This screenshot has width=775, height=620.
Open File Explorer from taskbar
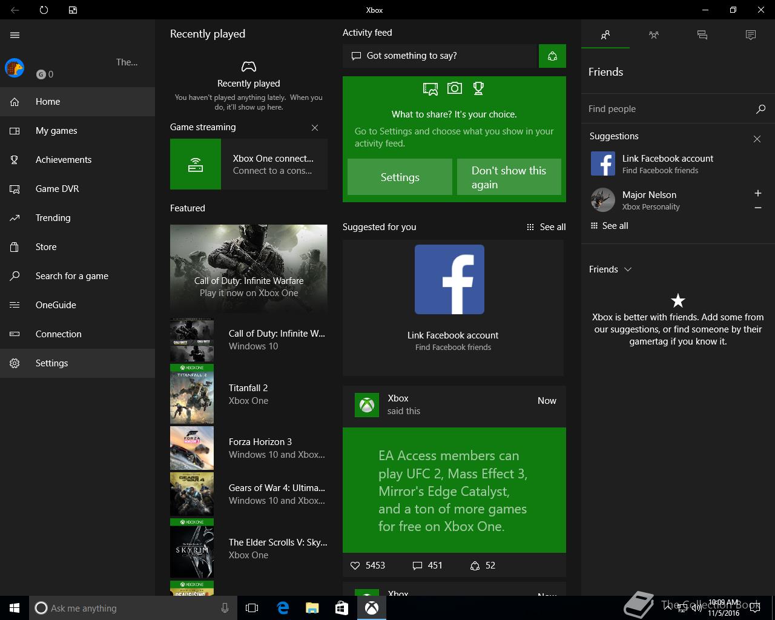click(x=312, y=608)
